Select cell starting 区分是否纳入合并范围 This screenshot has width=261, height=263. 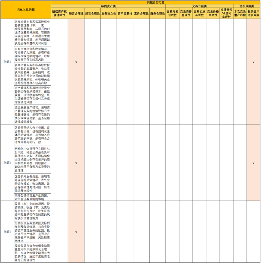click(x=33, y=135)
